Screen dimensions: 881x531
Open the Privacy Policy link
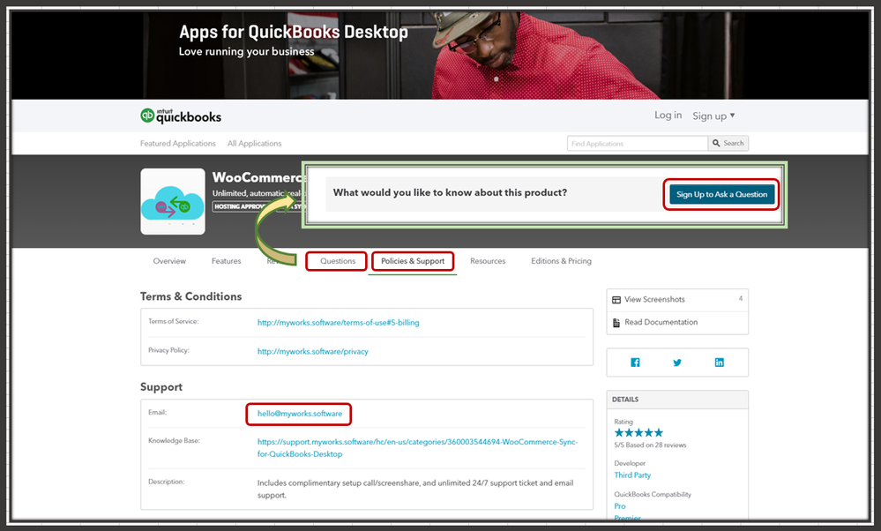(313, 351)
